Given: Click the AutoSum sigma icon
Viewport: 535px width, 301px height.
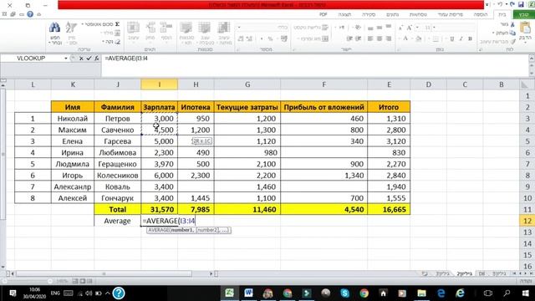Looking at the screenshot, I should coord(117,24).
